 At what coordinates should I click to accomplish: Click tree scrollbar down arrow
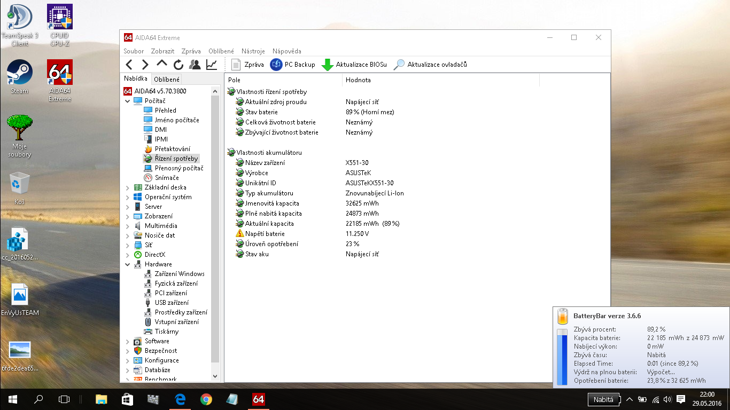tap(215, 376)
